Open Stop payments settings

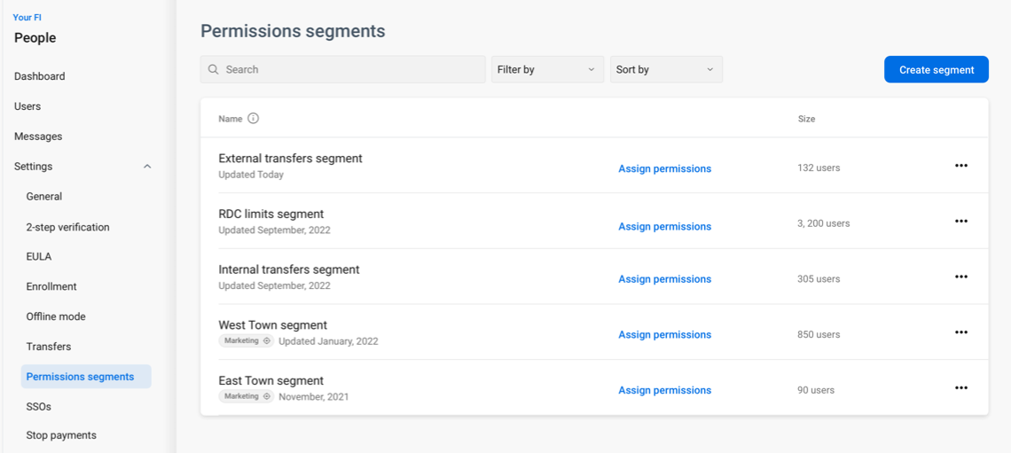click(x=61, y=435)
